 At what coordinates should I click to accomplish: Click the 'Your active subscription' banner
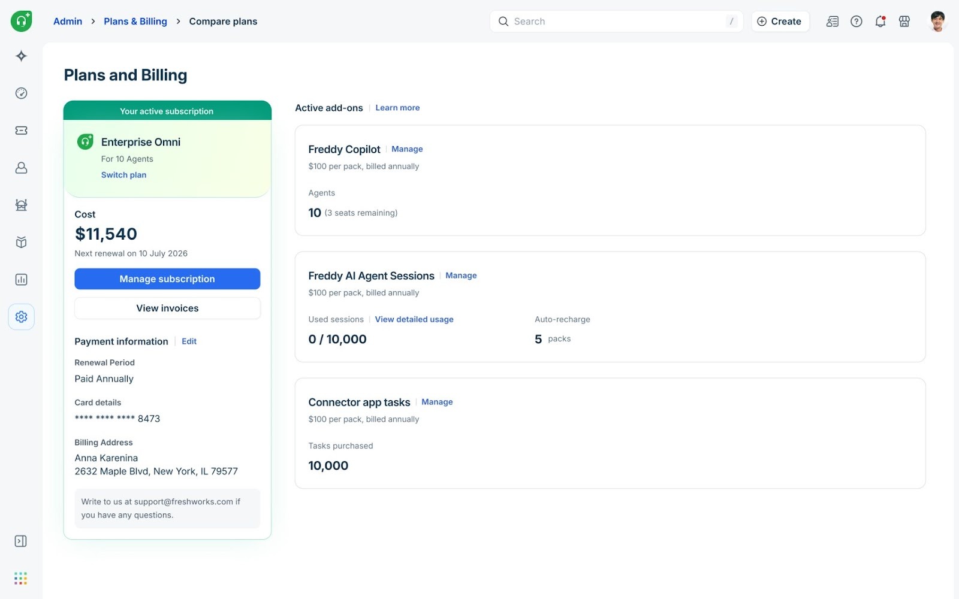(x=167, y=111)
